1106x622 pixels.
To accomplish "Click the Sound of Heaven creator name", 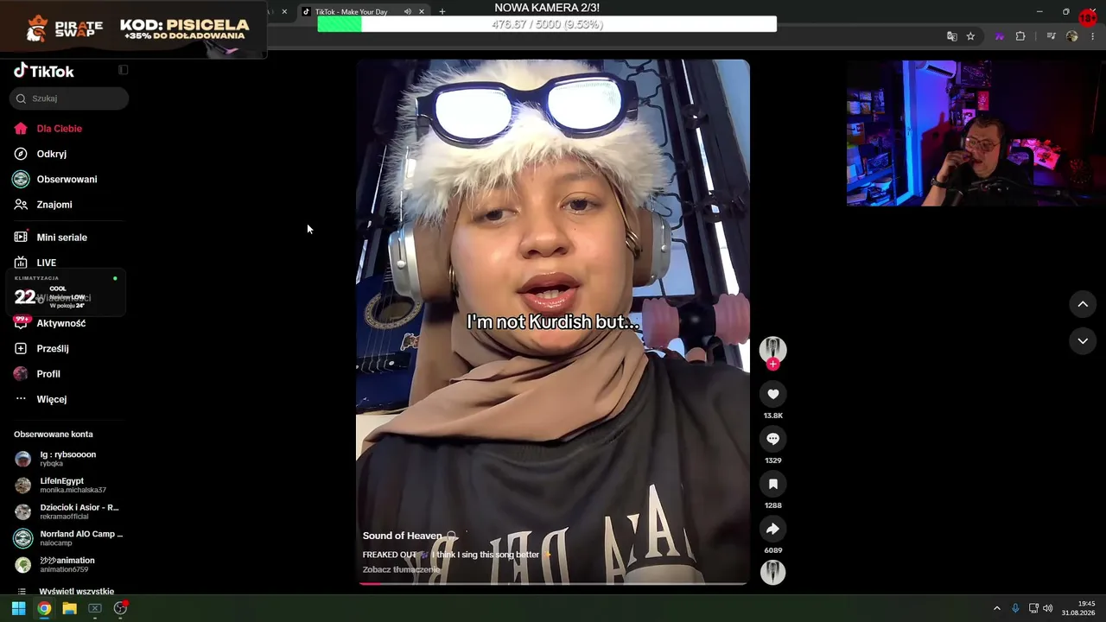I will point(402,536).
